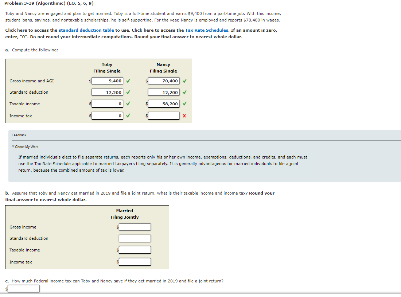Click checkmark beside Toby's income tax

[127, 116]
